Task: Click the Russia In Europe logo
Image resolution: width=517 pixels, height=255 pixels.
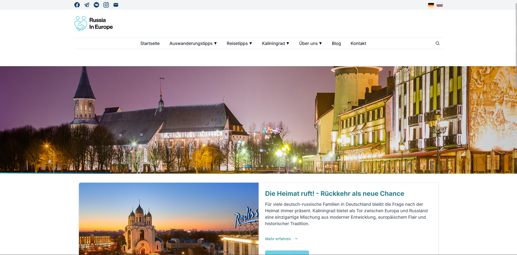Action: [x=93, y=24]
